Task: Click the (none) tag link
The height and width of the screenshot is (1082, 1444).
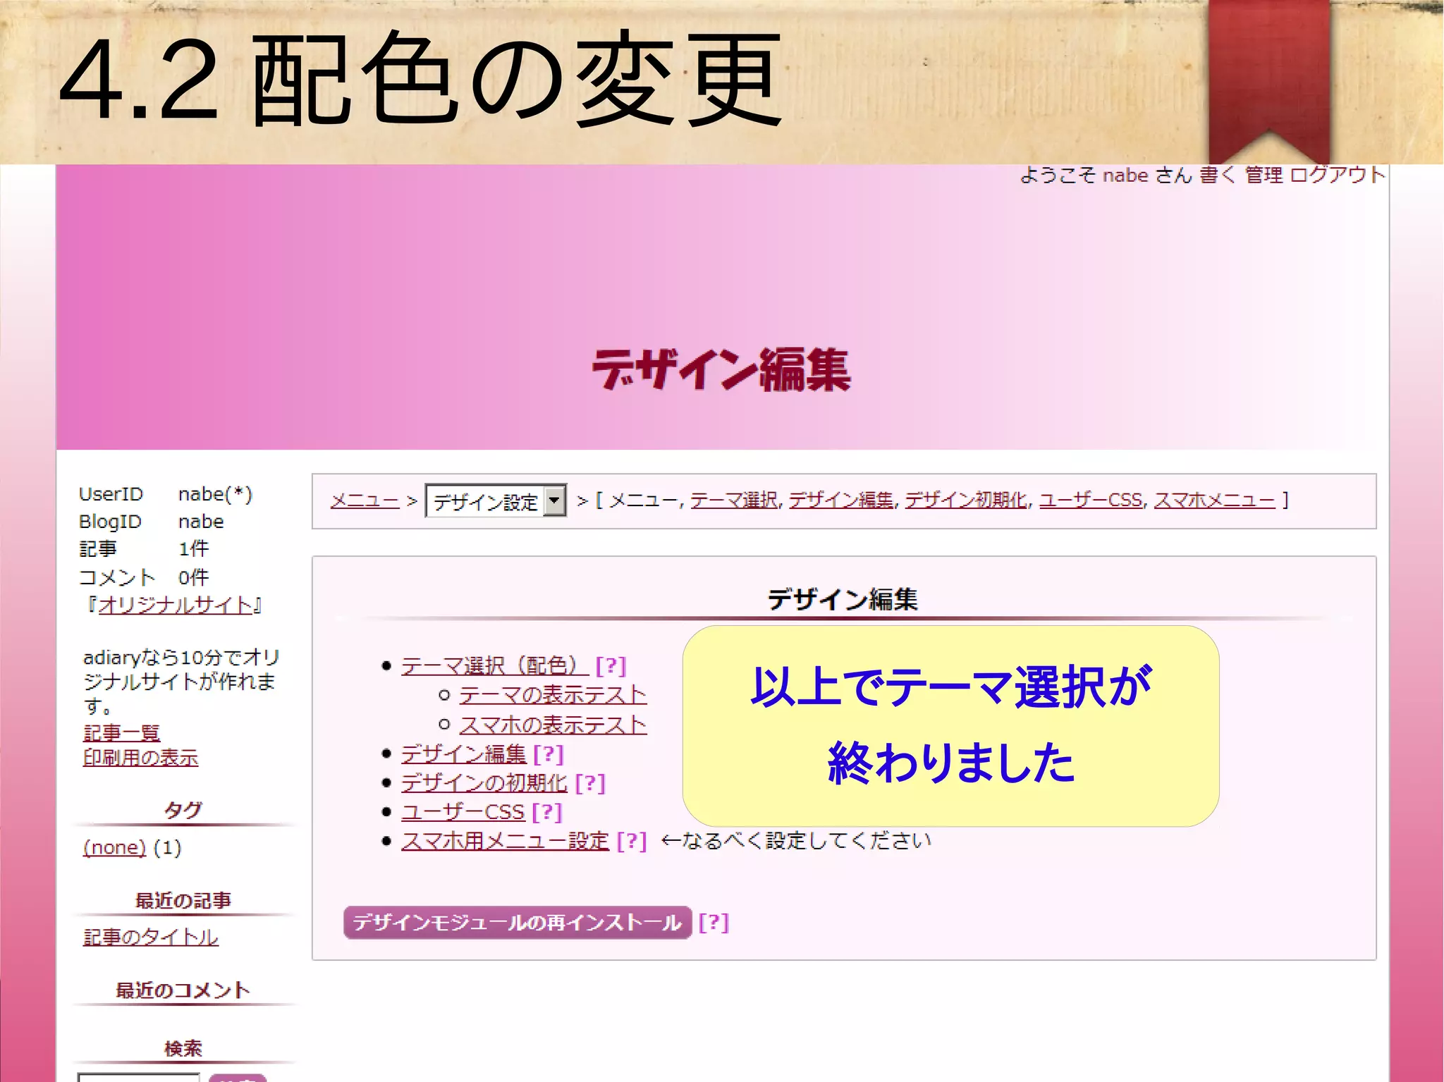Action: (x=114, y=847)
